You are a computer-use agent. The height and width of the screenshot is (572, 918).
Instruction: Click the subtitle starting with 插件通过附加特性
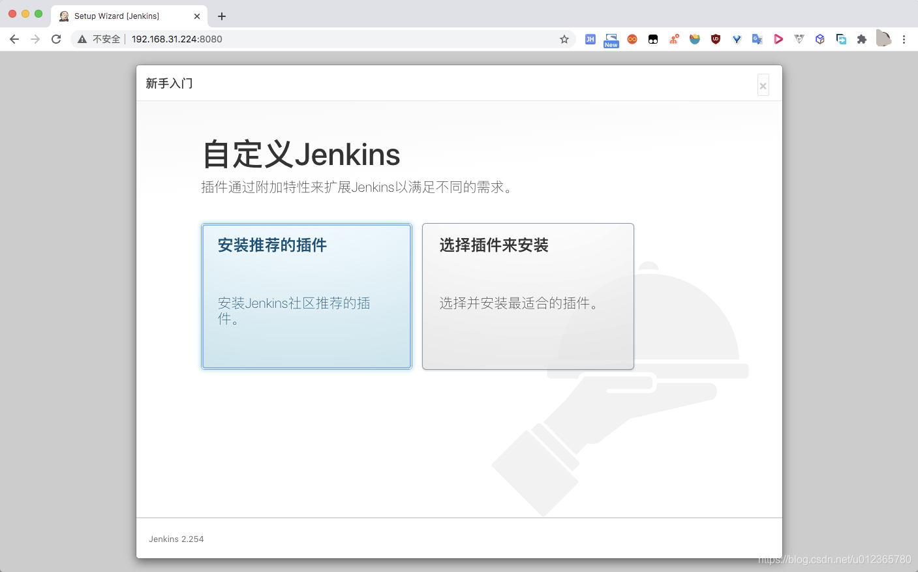[358, 187]
